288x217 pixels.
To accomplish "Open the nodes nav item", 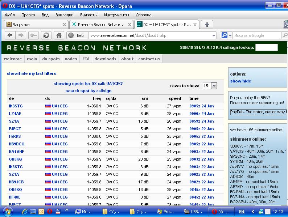I will [x=71, y=59].
